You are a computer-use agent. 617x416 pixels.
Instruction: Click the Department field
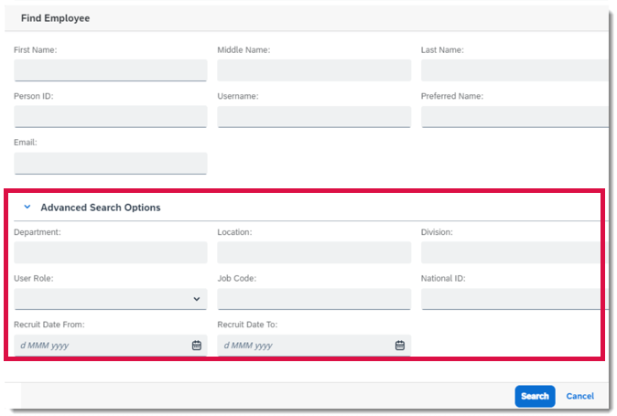point(110,253)
